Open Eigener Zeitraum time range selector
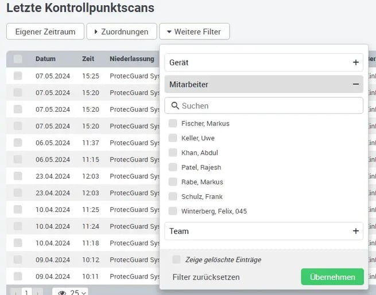376x295 pixels. 45,32
